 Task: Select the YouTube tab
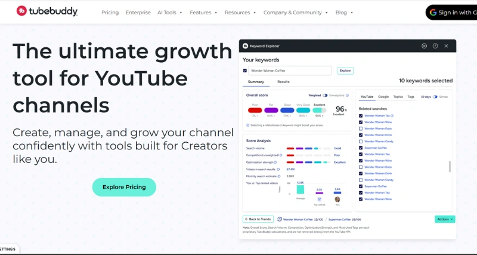tap(367, 97)
